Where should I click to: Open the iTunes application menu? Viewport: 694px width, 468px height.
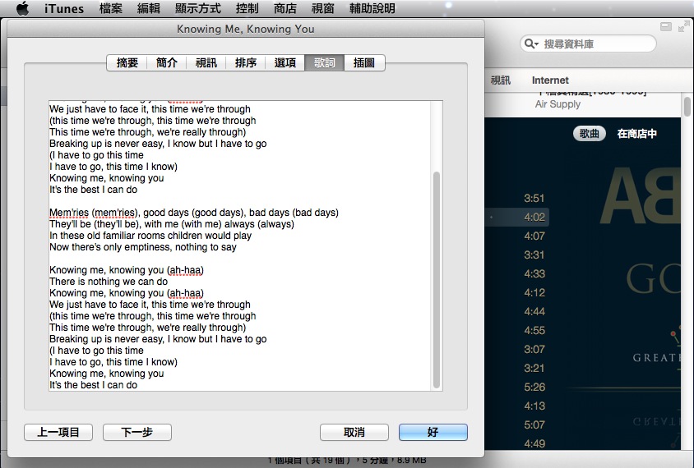coord(64,8)
